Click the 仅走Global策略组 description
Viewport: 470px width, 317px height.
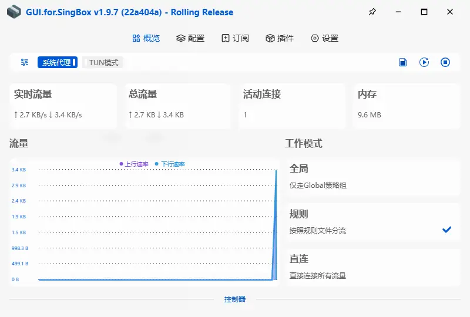pyautogui.click(x=318, y=186)
